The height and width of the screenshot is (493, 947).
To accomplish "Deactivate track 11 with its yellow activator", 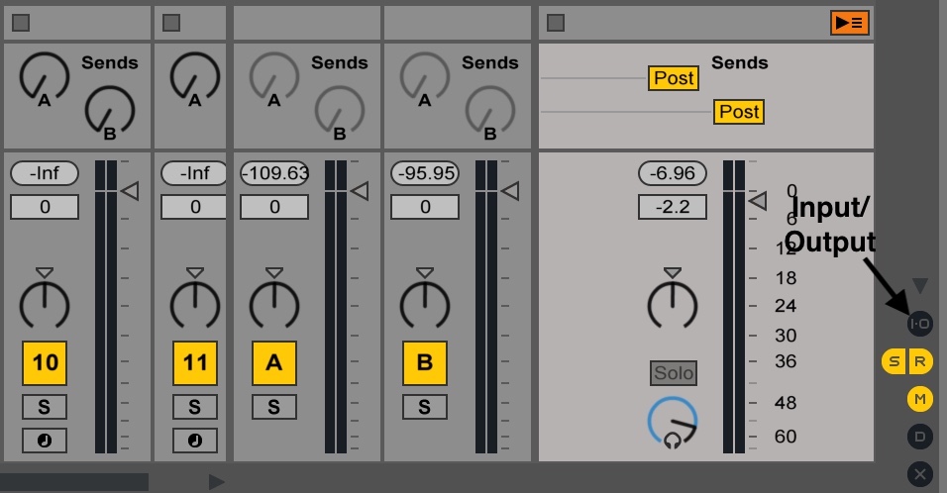I will 195,363.
